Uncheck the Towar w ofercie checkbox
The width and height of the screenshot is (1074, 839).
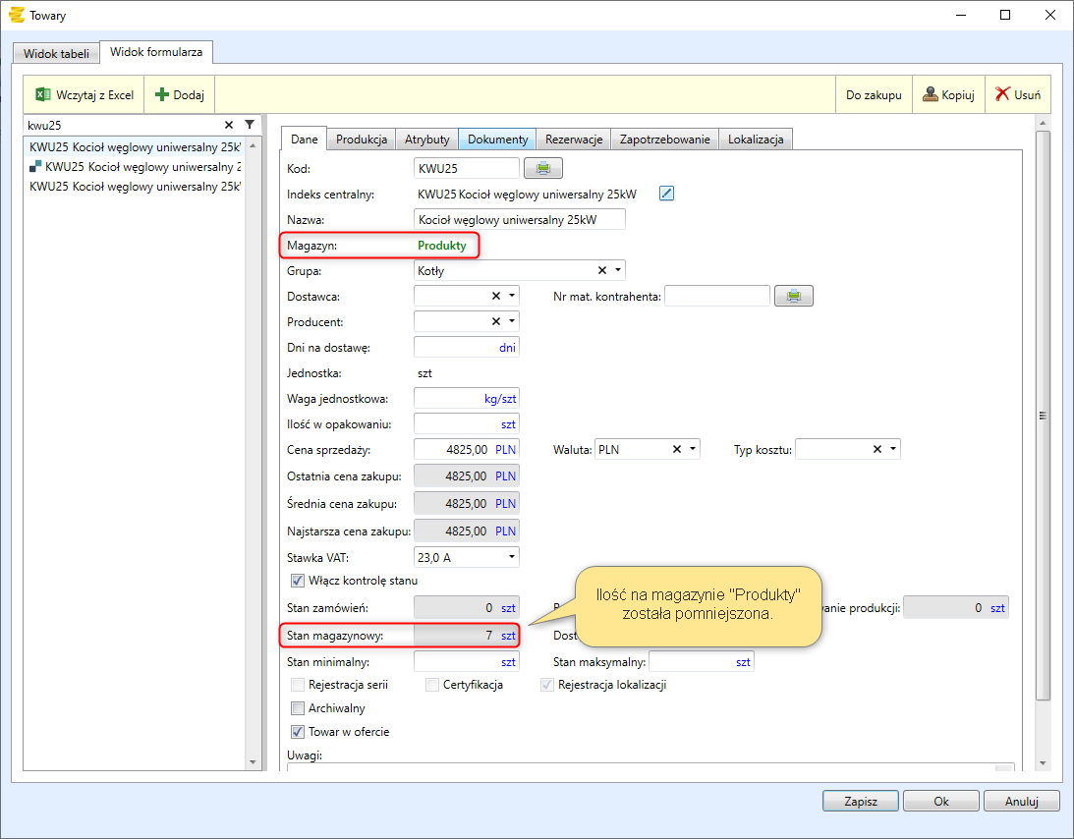click(299, 732)
